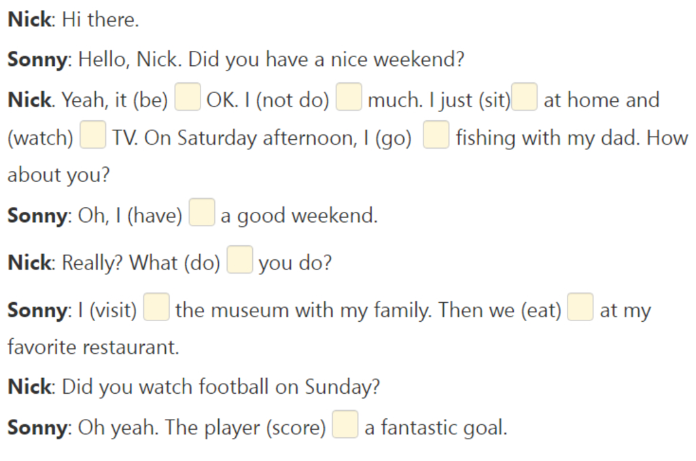The image size is (696, 461).
Task: Click the bold name "Nick" in first line
Action: (29, 20)
